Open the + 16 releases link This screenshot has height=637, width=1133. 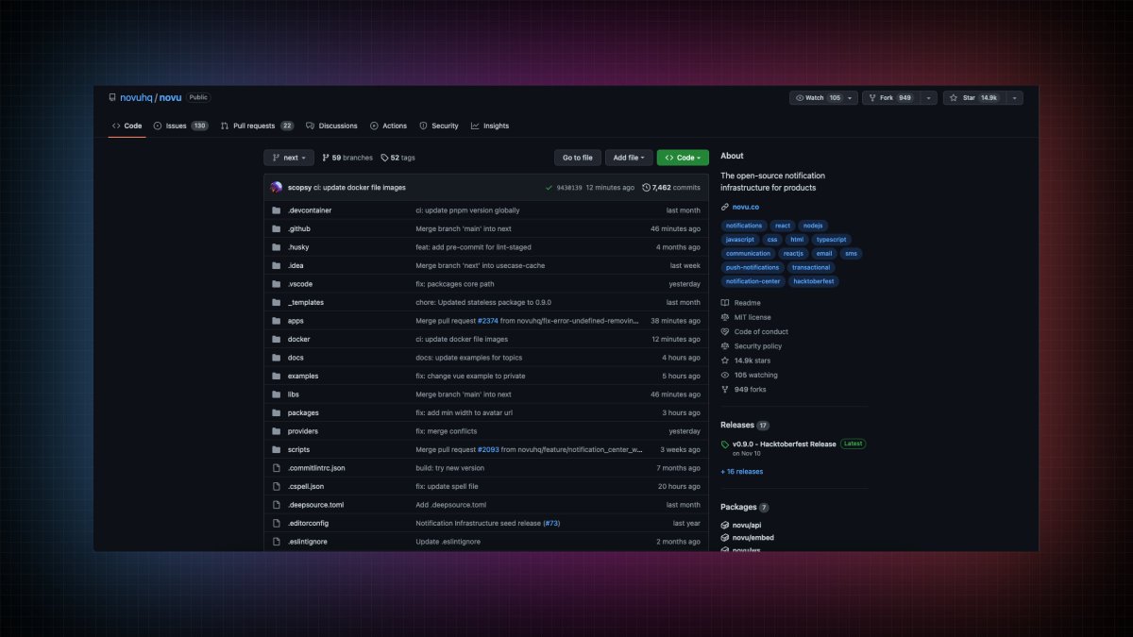pyautogui.click(x=741, y=471)
